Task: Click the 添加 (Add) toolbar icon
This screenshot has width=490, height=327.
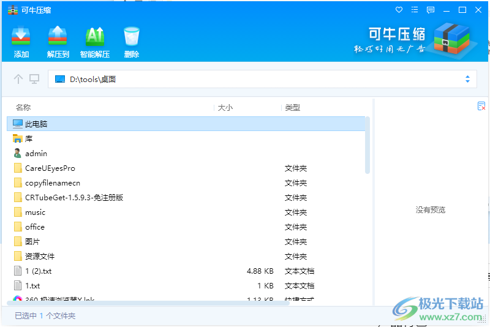Action: point(21,37)
